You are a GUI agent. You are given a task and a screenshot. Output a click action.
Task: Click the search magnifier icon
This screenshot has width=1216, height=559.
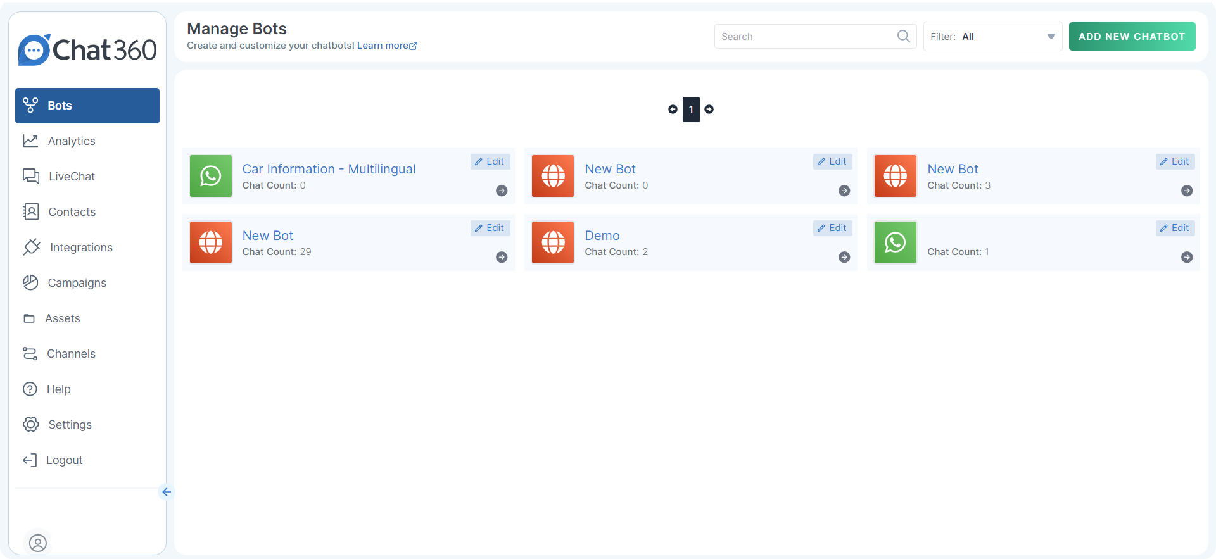[904, 37]
